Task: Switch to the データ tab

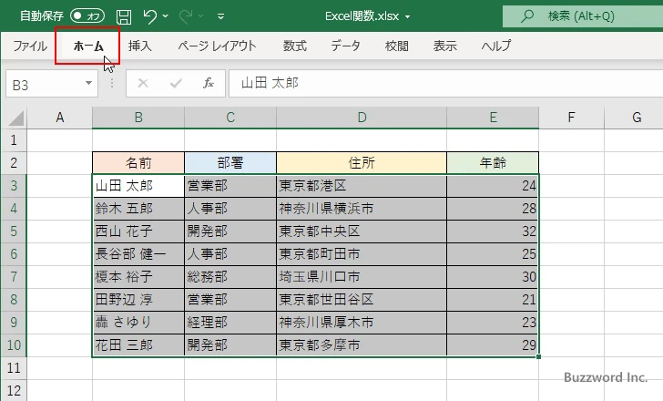Action: click(x=345, y=46)
